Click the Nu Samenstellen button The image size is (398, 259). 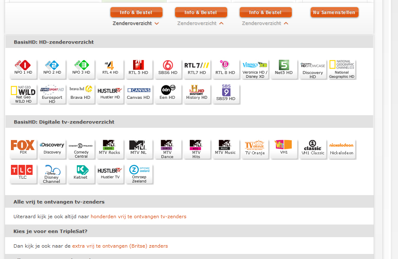point(334,12)
